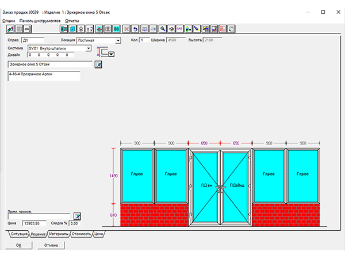Image resolution: width=345 pixels, height=259 pixels.
Task: Open the Отчеты menu
Action: (x=72, y=20)
